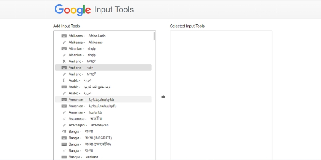
Task: Click the keyboard icon on the first Armenian row
Action: click(x=64, y=100)
